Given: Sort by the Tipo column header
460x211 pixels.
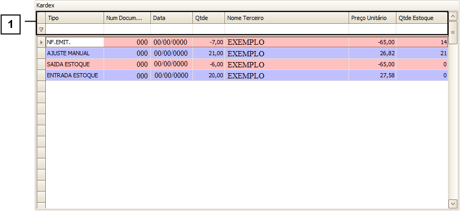Looking at the screenshot, I should click(75, 18).
